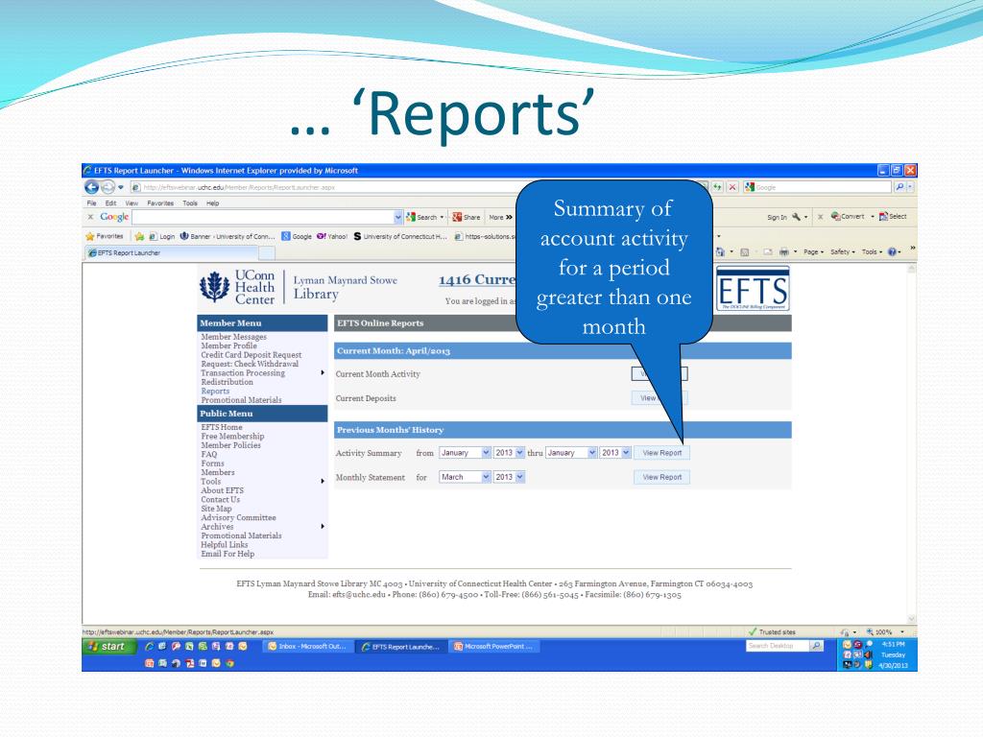Click EFTS Home in Public Menu

point(222,427)
